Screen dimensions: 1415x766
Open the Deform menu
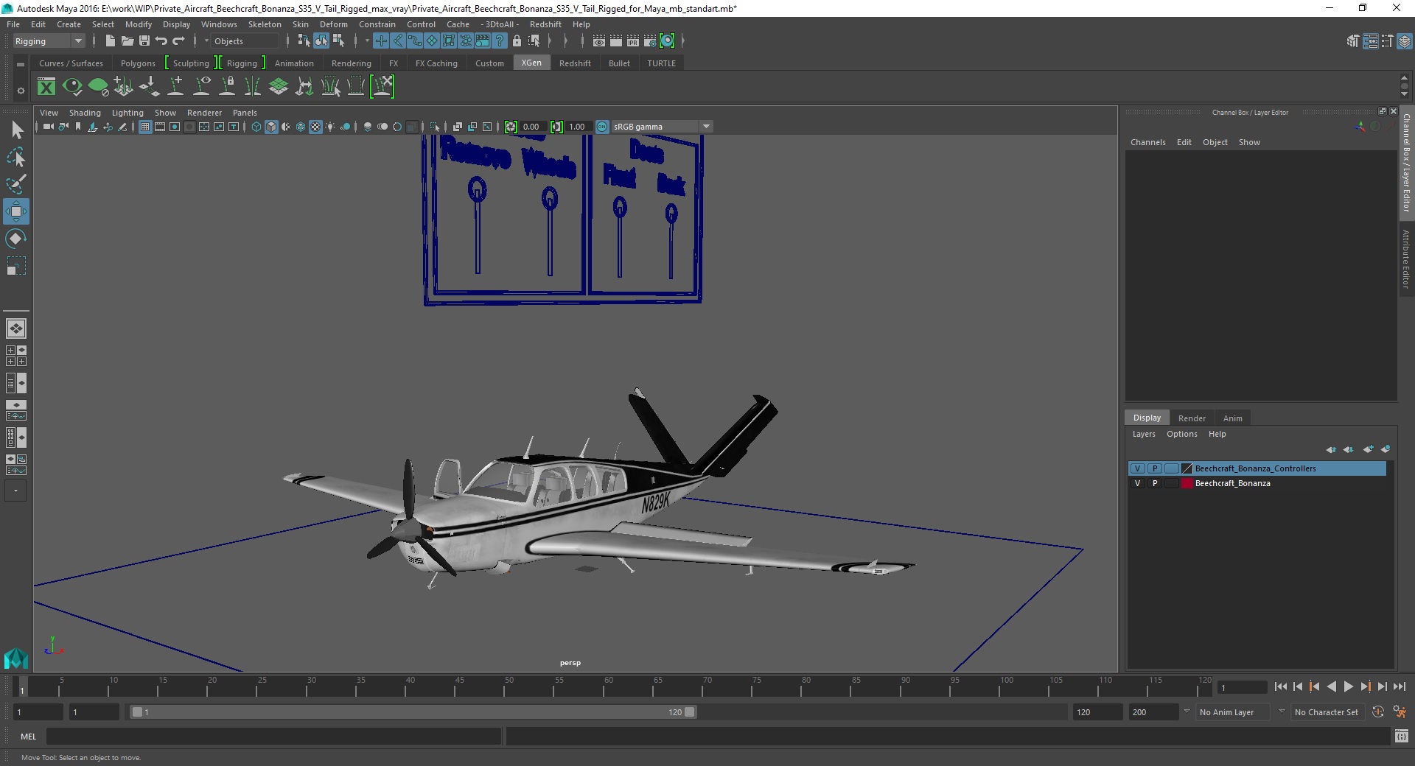(333, 24)
